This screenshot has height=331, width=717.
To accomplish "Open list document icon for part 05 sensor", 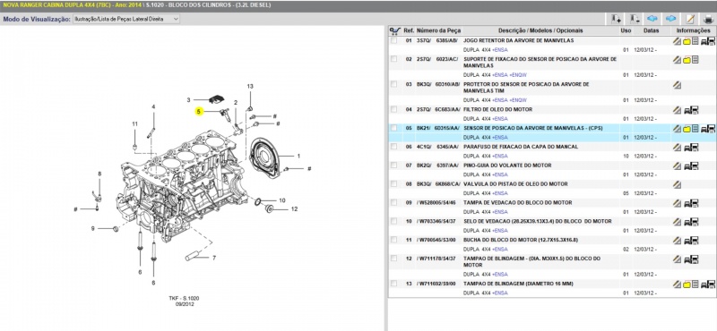I will tap(695, 129).
